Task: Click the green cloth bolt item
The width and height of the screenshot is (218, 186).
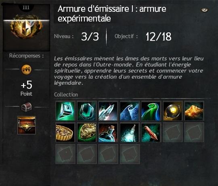Action: point(151,111)
